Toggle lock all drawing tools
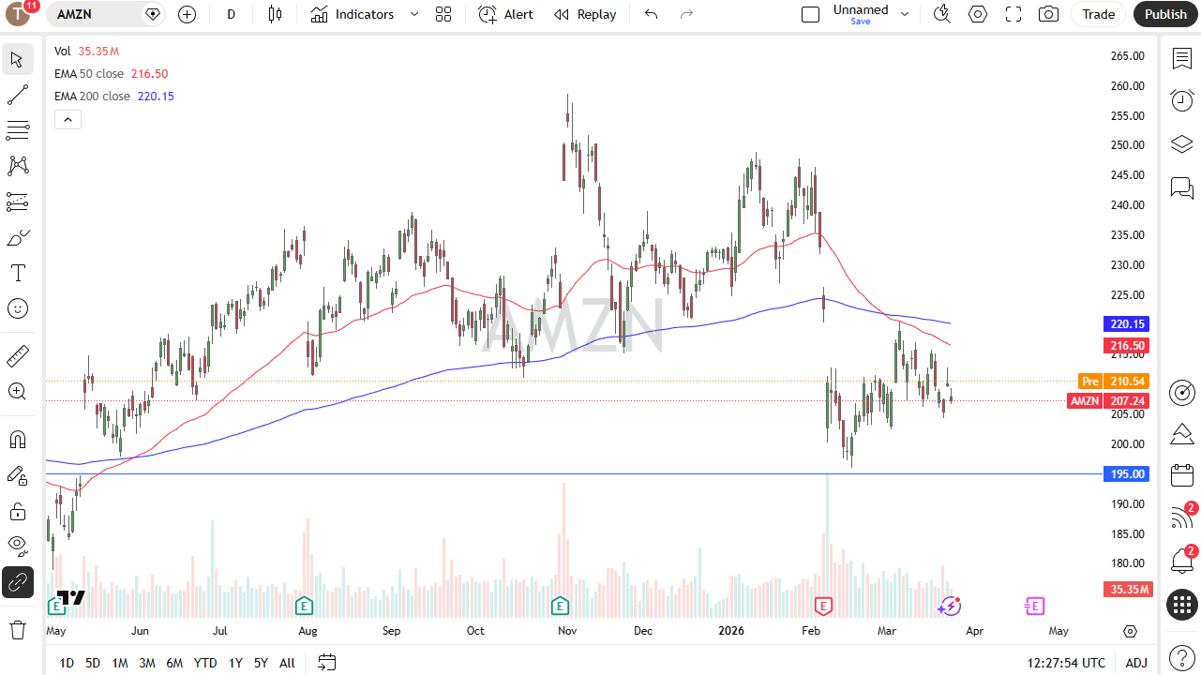The width and height of the screenshot is (1201, 675). [x=18, y=511]
